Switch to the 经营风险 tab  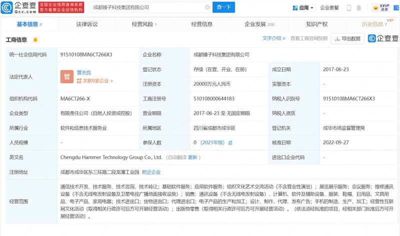click(144, 24)
